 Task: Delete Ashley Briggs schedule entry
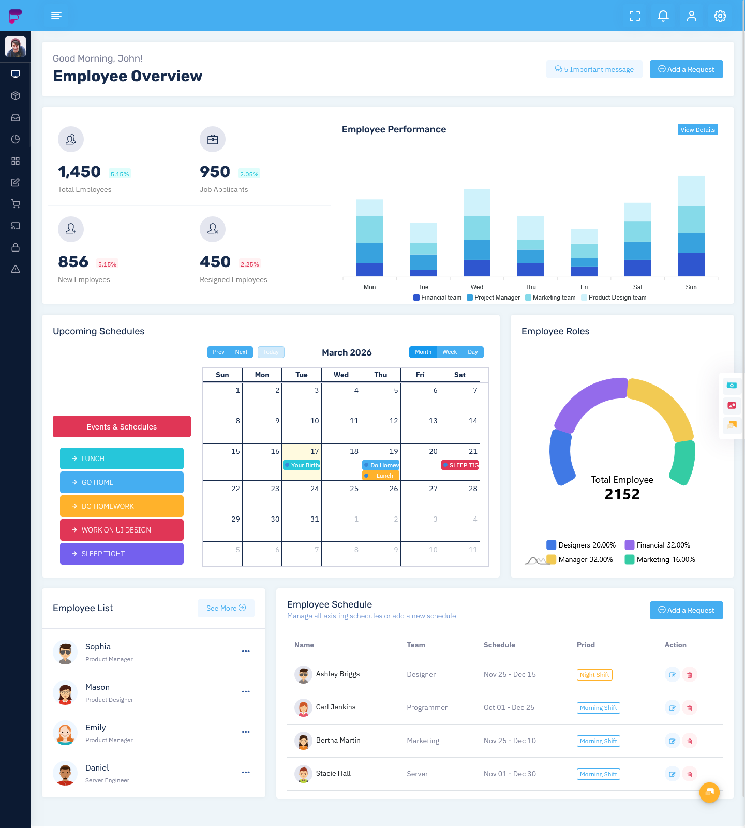tap(689, 675)
